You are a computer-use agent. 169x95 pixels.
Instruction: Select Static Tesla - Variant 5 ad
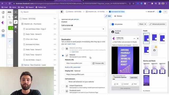34,55
